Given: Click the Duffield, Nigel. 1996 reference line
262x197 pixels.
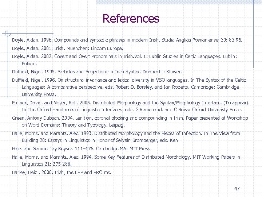Looking at the screenshot, I should (129, 80).
